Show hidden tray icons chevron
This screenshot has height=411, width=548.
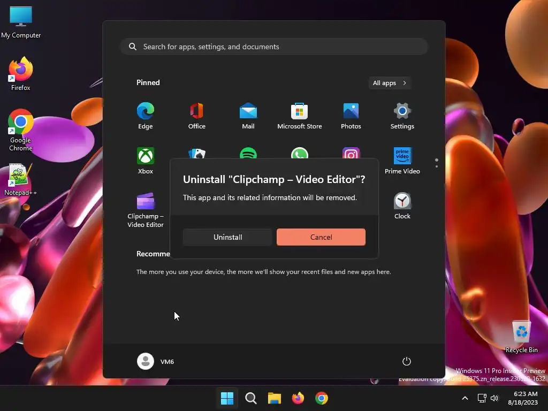tap(465, 398)
